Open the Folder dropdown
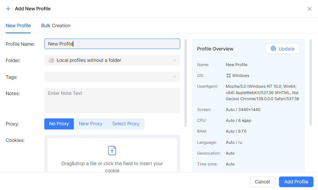Image resolution: width=318 pixels, height=190 pixels. pos(112,60)
